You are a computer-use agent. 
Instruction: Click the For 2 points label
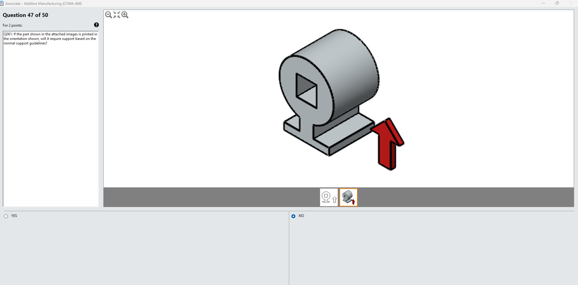(12, 25)
